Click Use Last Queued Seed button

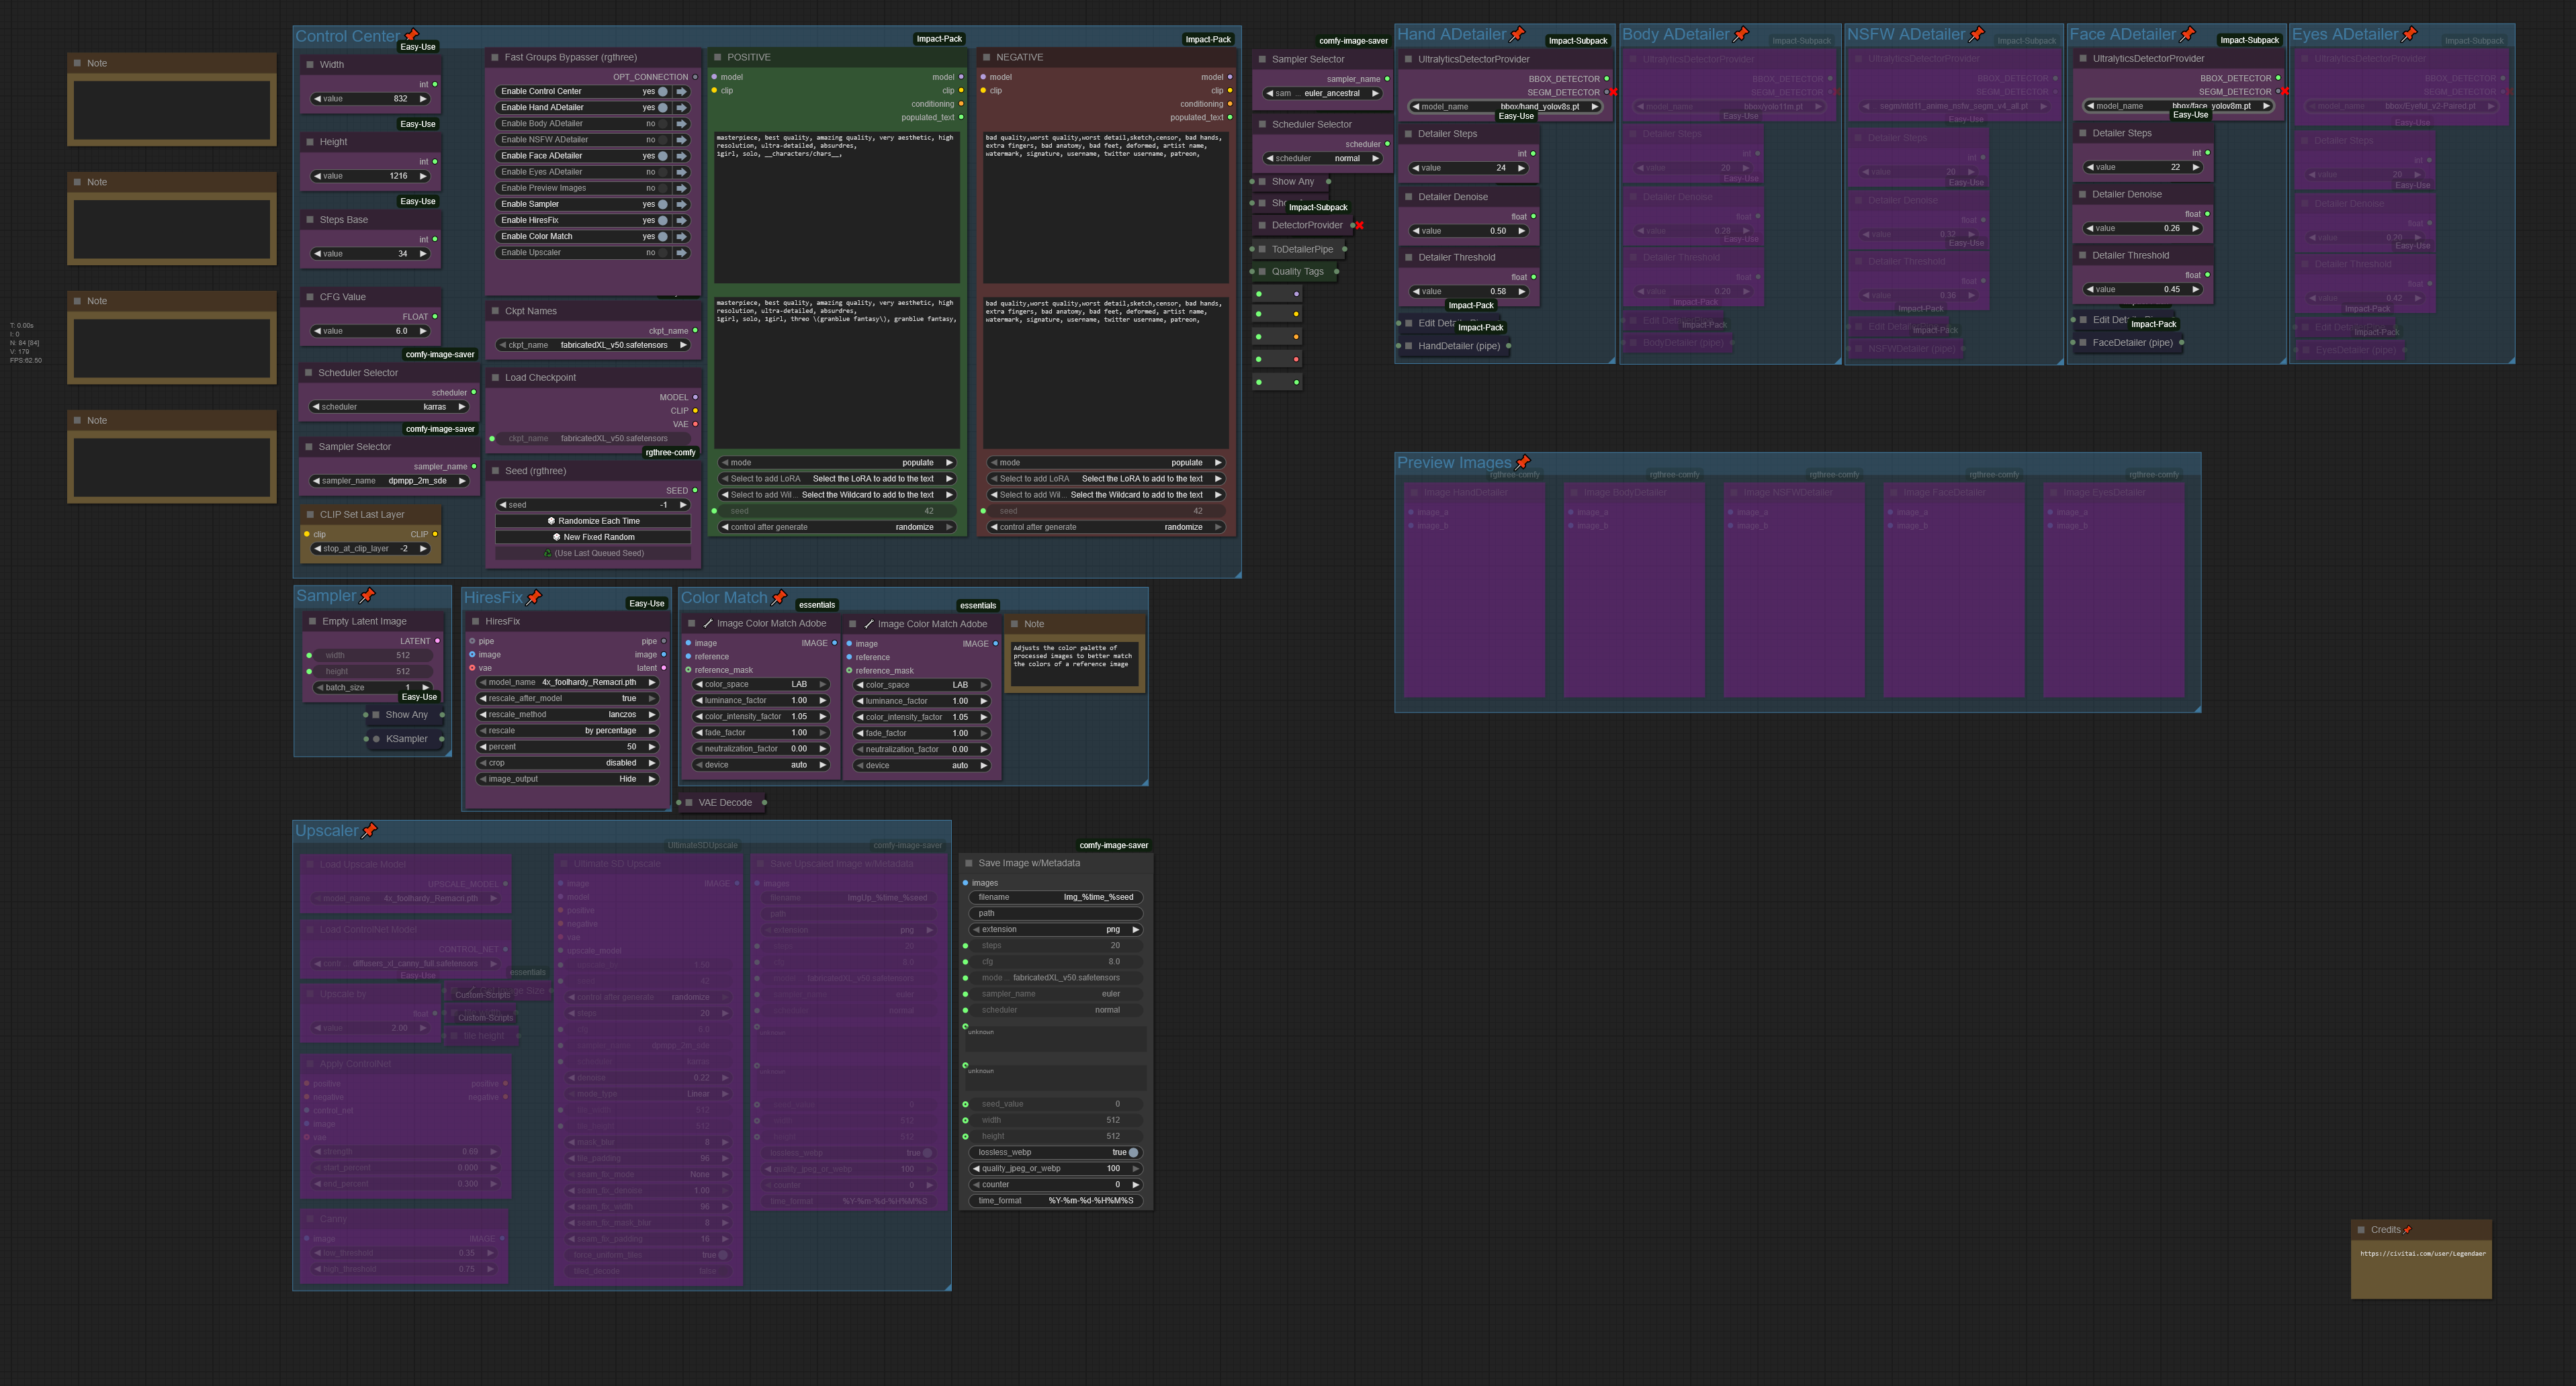(x=593, y=553)
